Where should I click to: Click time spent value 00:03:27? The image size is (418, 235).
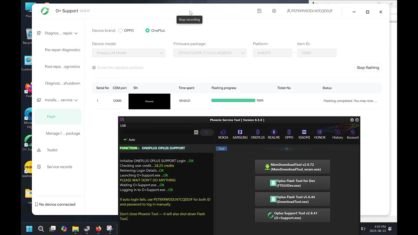click(x=185, y=101)
